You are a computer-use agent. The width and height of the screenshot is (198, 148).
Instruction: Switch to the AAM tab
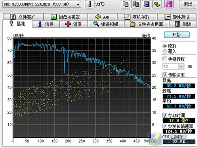tap(103, 17)
